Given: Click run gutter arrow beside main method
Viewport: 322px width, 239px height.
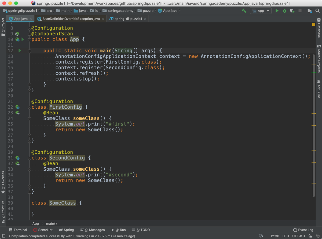Looking at the screenshot, I should coord(20,51).
